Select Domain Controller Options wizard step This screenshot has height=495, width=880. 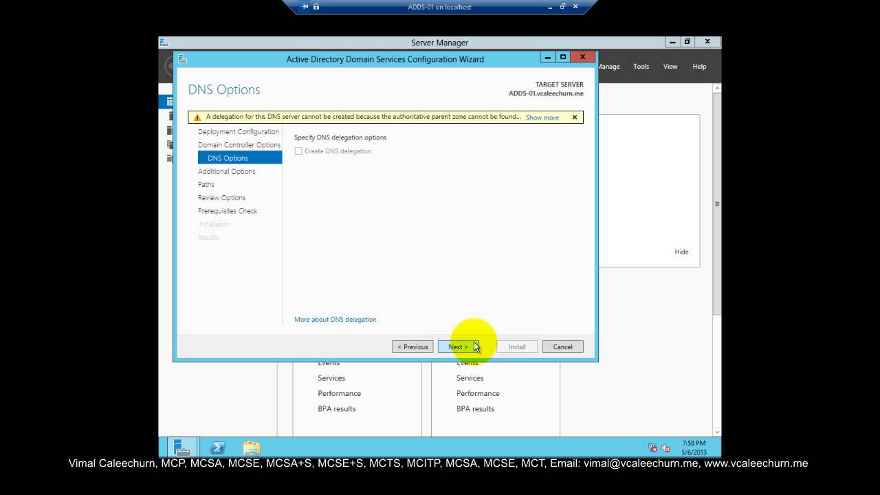[239, 145]
